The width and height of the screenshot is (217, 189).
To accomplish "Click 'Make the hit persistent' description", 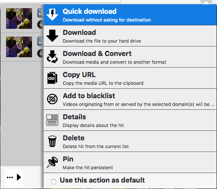I will [88, 167].
